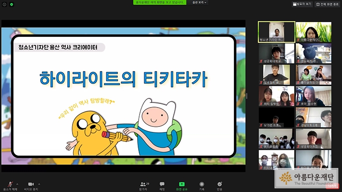Select the tile showing a masked group of students
This screenshot has height=192, width=342.
tap(276, 138)
